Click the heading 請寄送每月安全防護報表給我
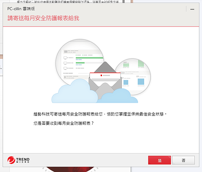The width and height of the screenshot is (202, 172). click(43, 18)
